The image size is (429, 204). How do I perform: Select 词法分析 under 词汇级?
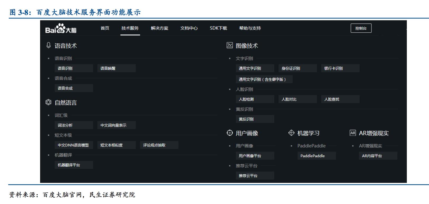click(x=74, y=125)
